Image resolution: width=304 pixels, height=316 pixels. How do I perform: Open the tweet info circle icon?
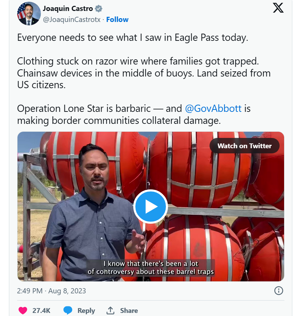pos(279,291)
